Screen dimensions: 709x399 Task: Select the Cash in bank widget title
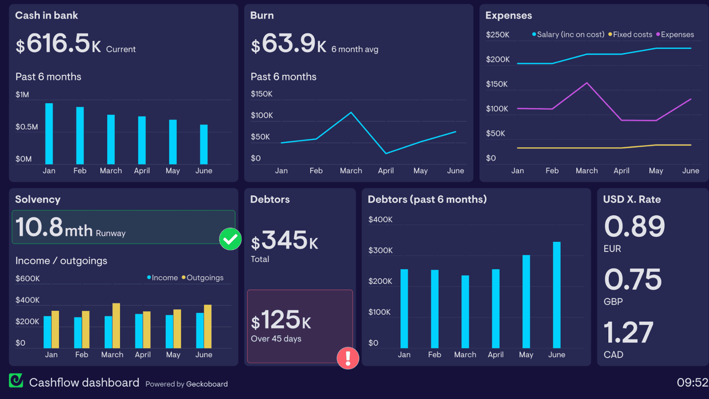[x=47, y=16]
